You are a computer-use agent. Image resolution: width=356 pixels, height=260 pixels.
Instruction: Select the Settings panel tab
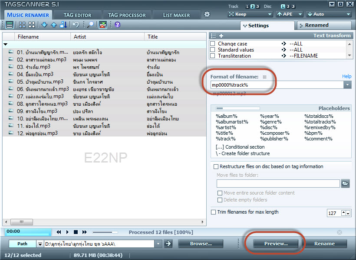click(267, 26)
